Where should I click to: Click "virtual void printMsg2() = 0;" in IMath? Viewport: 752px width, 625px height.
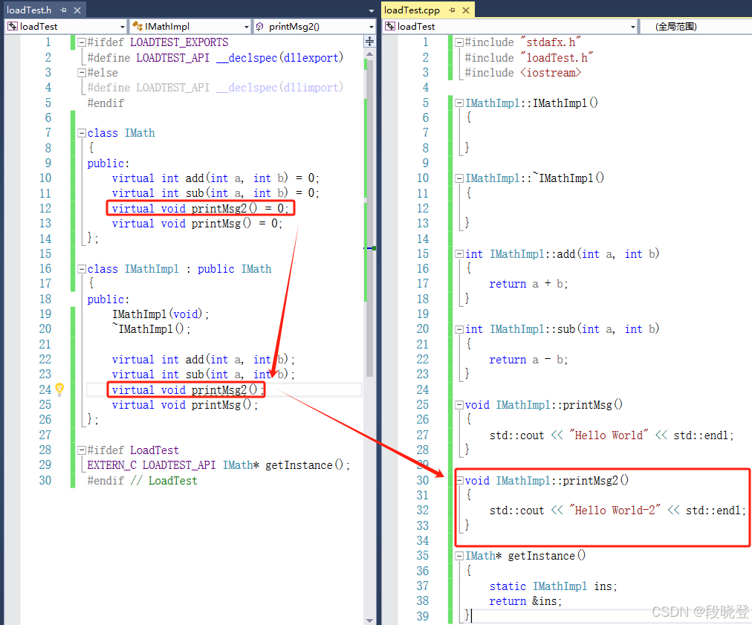[x=200, y=208]
